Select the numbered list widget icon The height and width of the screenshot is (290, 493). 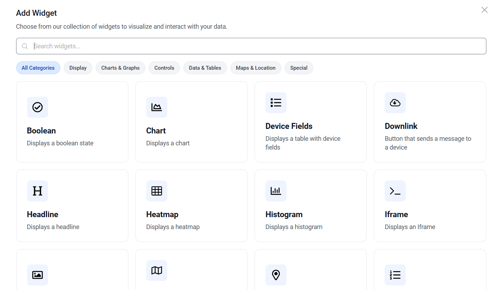click(x=395, y=275)
